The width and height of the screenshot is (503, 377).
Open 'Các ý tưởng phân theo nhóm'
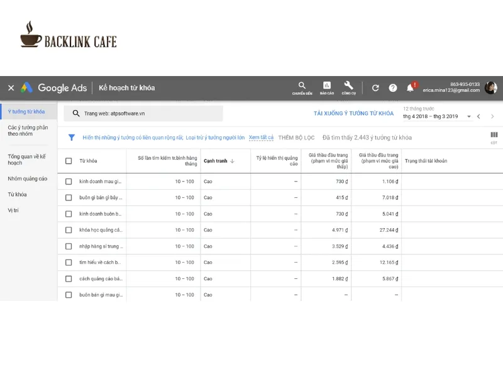[x=28, y=131]
